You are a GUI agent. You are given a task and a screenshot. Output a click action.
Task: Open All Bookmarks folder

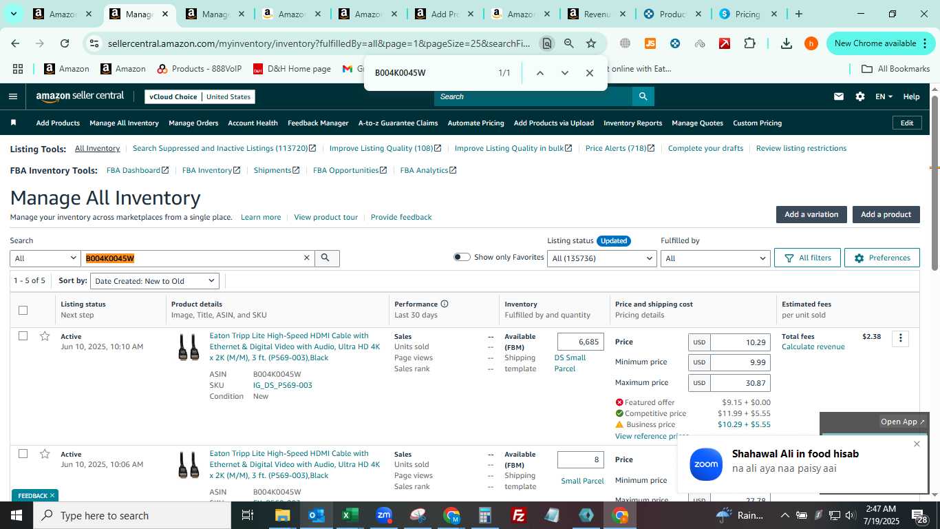[896, 69]
